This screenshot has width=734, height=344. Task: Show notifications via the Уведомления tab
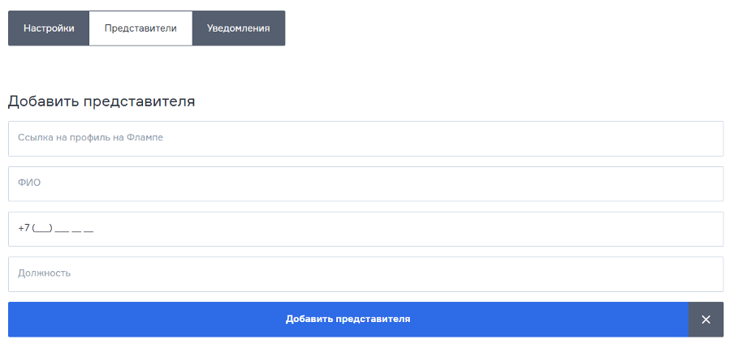click(x=239, y=28)
